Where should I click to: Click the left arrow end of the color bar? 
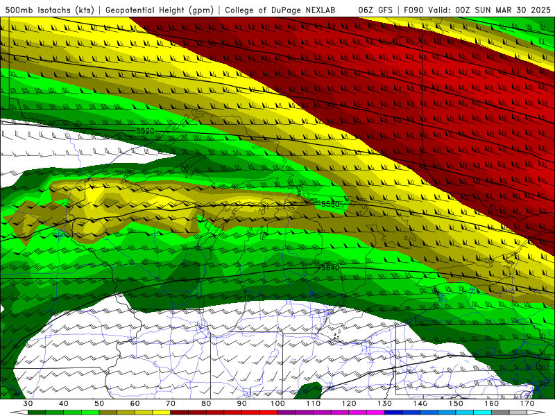click(x=19, y=413)
